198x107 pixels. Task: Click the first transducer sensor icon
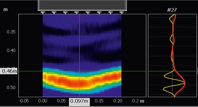click(x=43, y=12)
